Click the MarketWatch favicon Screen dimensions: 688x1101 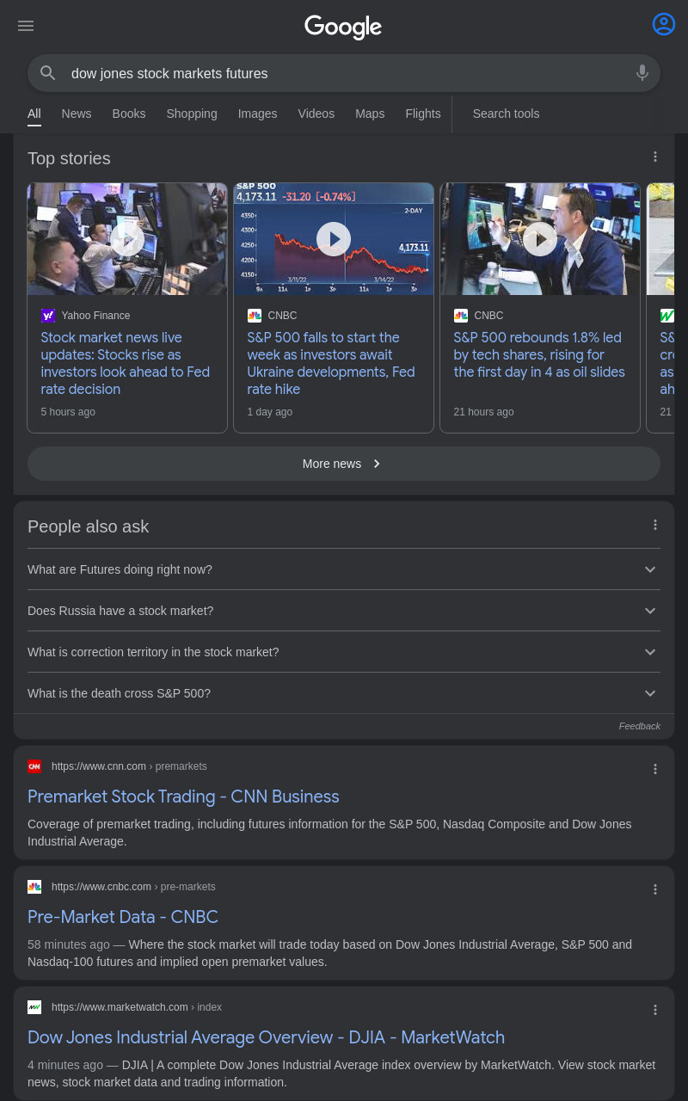34,1007
